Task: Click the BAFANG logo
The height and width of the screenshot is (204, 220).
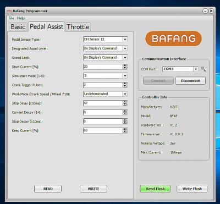Action: [x=173, y=38]
